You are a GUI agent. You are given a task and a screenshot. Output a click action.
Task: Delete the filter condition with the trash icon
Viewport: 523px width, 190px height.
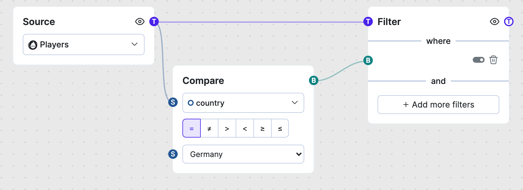[493, 60]
